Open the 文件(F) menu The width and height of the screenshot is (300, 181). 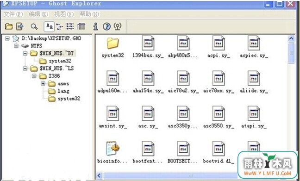click(13, 14)
